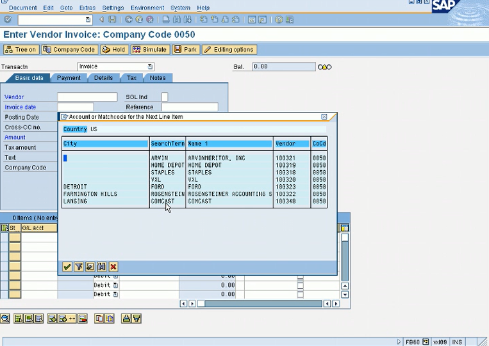Click the First Page icon in toolbar

204,20
